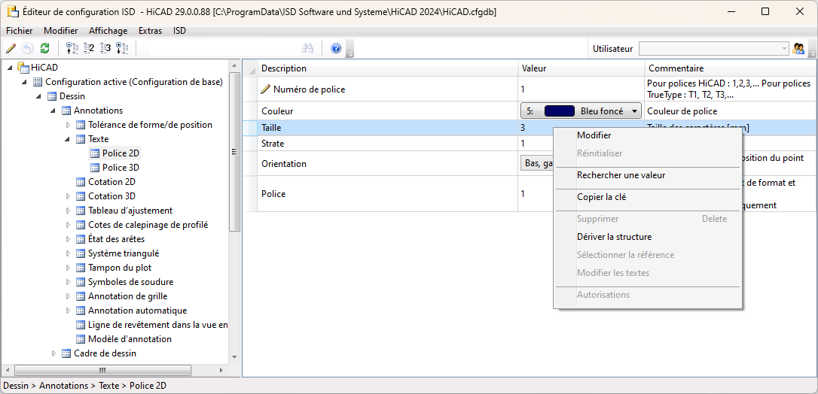Click the Commentaire column header
This screenshot has width=818, height=394.
(x=731, y=68)
